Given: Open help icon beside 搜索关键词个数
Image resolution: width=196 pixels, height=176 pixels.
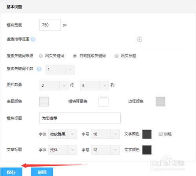Looking at the screenshot, I should [39, 69].
